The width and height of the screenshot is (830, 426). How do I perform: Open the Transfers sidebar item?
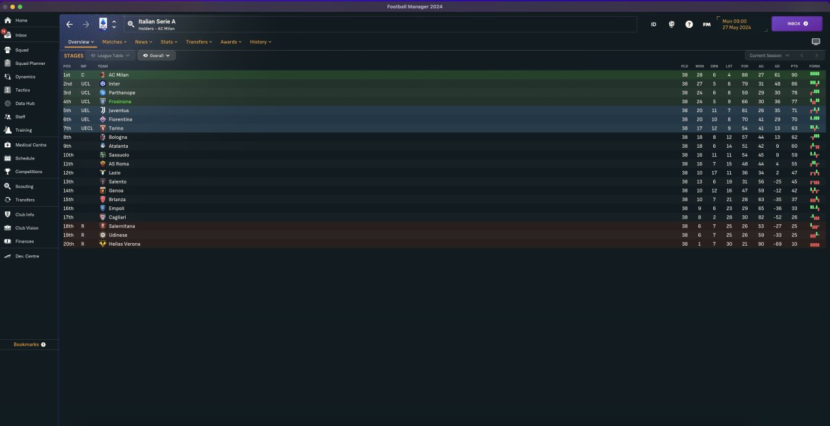coord(25,200)
